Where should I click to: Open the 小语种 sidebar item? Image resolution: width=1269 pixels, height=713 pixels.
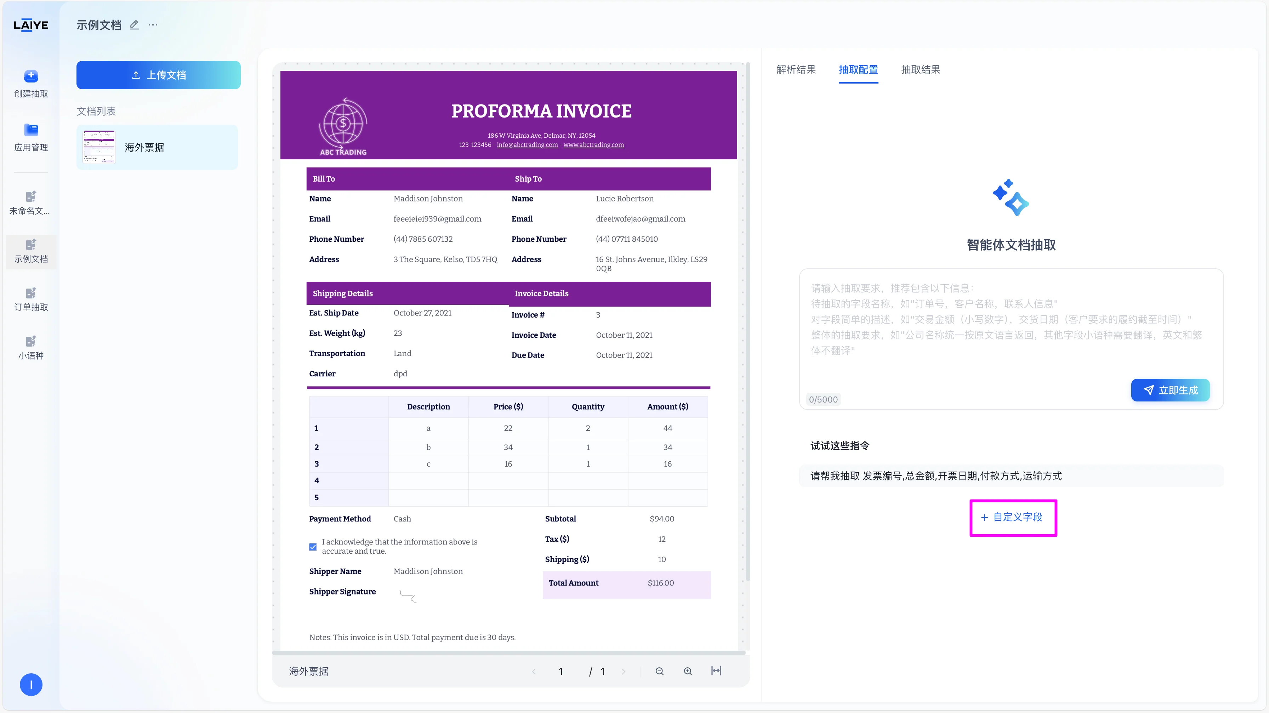point(31,348)
